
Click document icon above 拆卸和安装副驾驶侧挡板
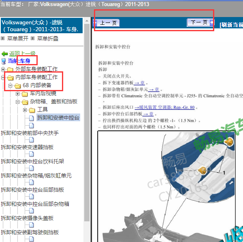click(x=32, y=225)
